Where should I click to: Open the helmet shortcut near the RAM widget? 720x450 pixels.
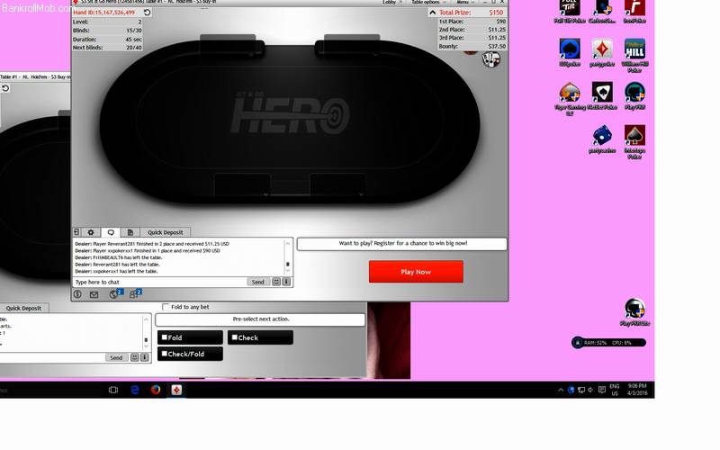tap(634, 311)
